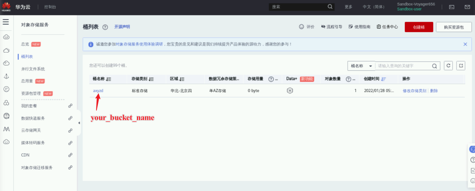Select 并行文件系统 in sidebar
Viewport: 475px width, 191px height.
pos(33,69)
